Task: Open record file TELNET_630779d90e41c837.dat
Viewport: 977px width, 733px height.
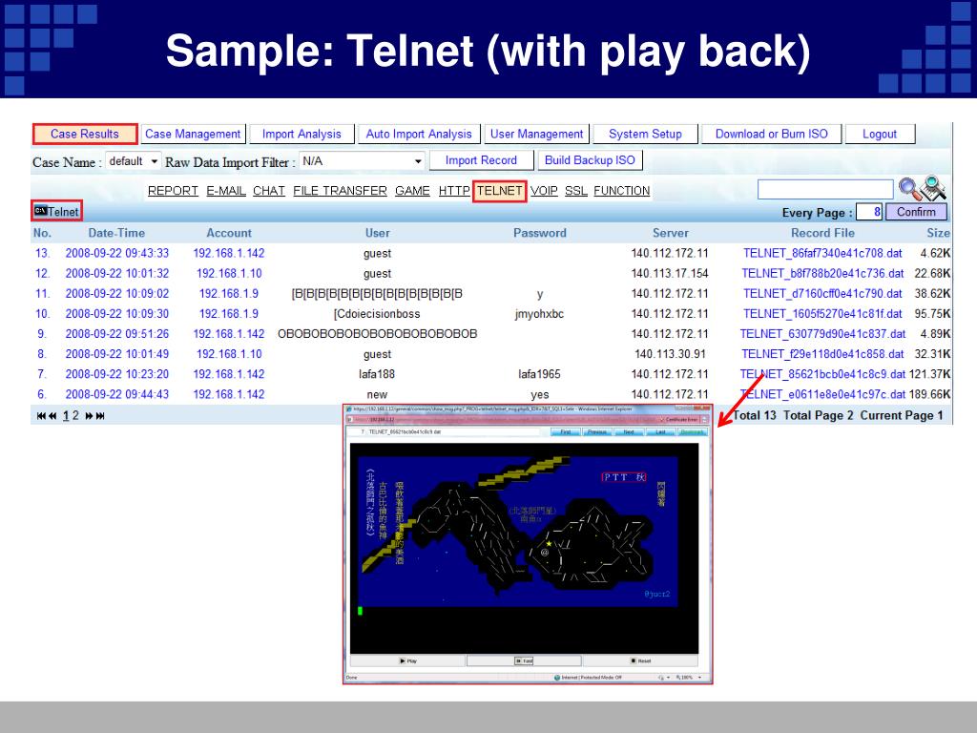Action: click(822, 334)
